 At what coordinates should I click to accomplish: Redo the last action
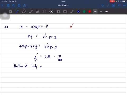(x=108, y=6)
